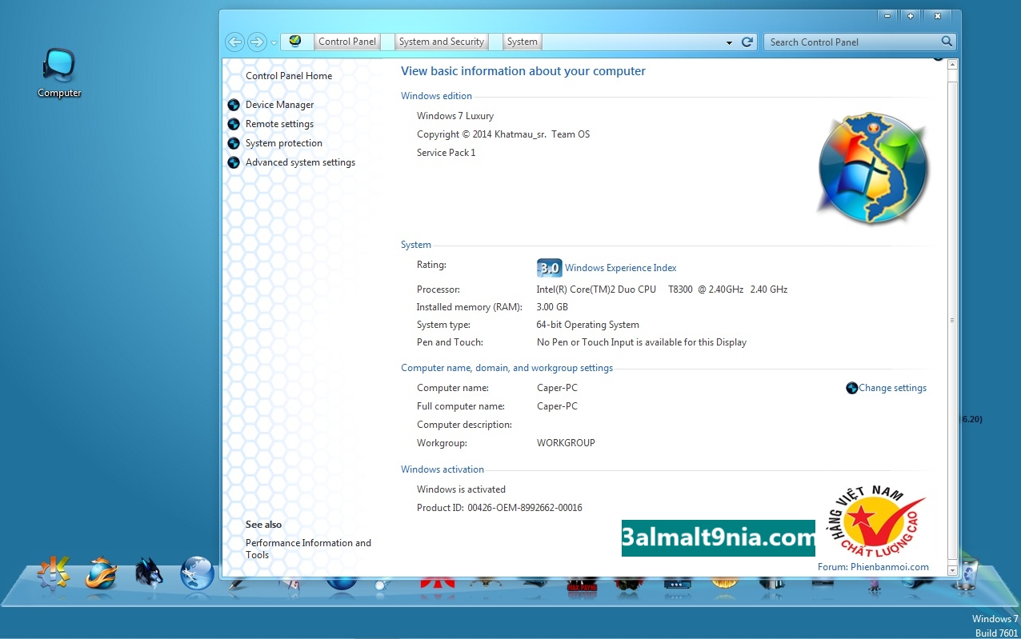Image resolution: width=1021 pixels, height=639 pixels.
Task: Open System protection
Action: click(284, 143)
